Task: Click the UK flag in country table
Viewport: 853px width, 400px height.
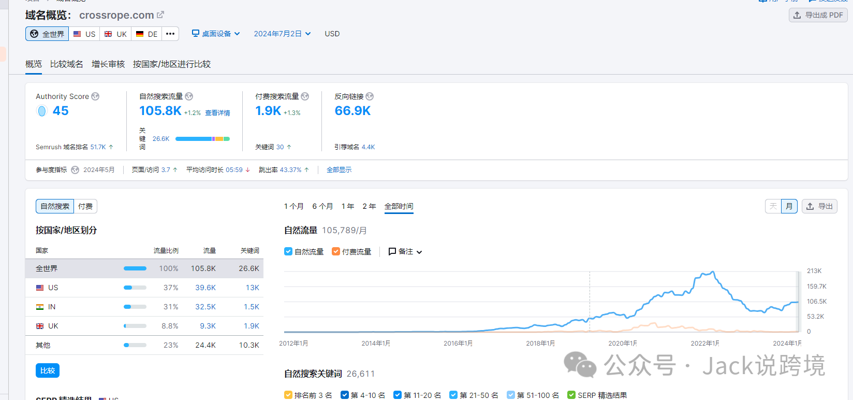Action: point(40,326)
